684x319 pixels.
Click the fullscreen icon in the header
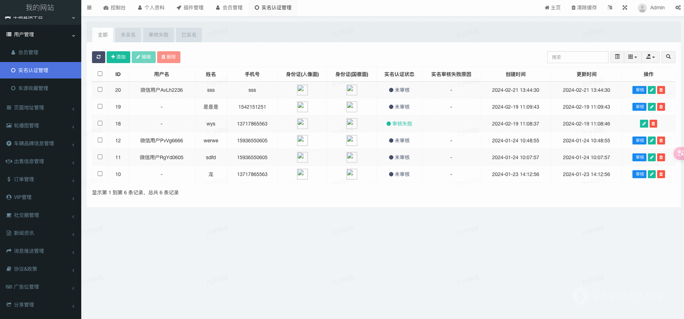coord(625,7)
